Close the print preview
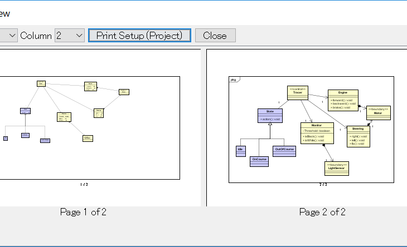Screen dimensions: 407x247 point(215,36)
